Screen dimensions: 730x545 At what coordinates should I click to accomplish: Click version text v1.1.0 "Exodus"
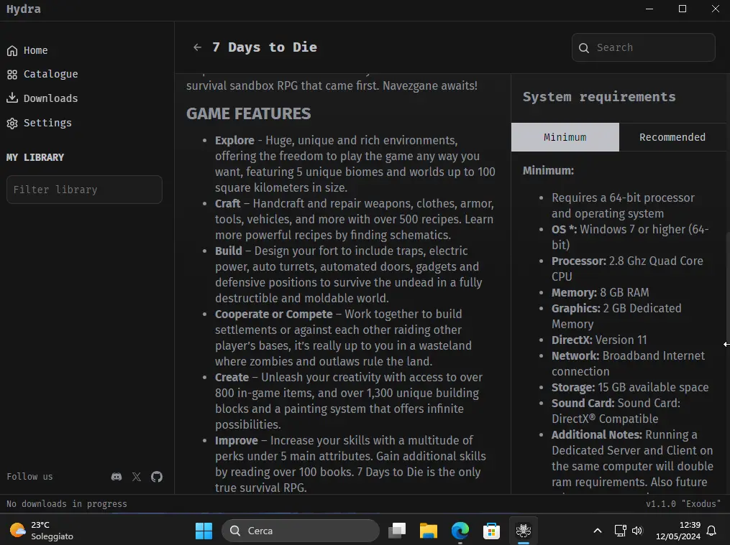point(683,504)
